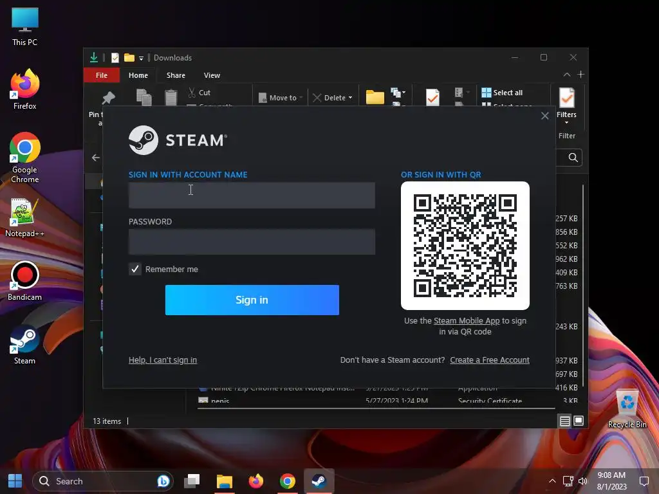
Task: Switch to the Share ribbon tab
Action: [176, 75]
